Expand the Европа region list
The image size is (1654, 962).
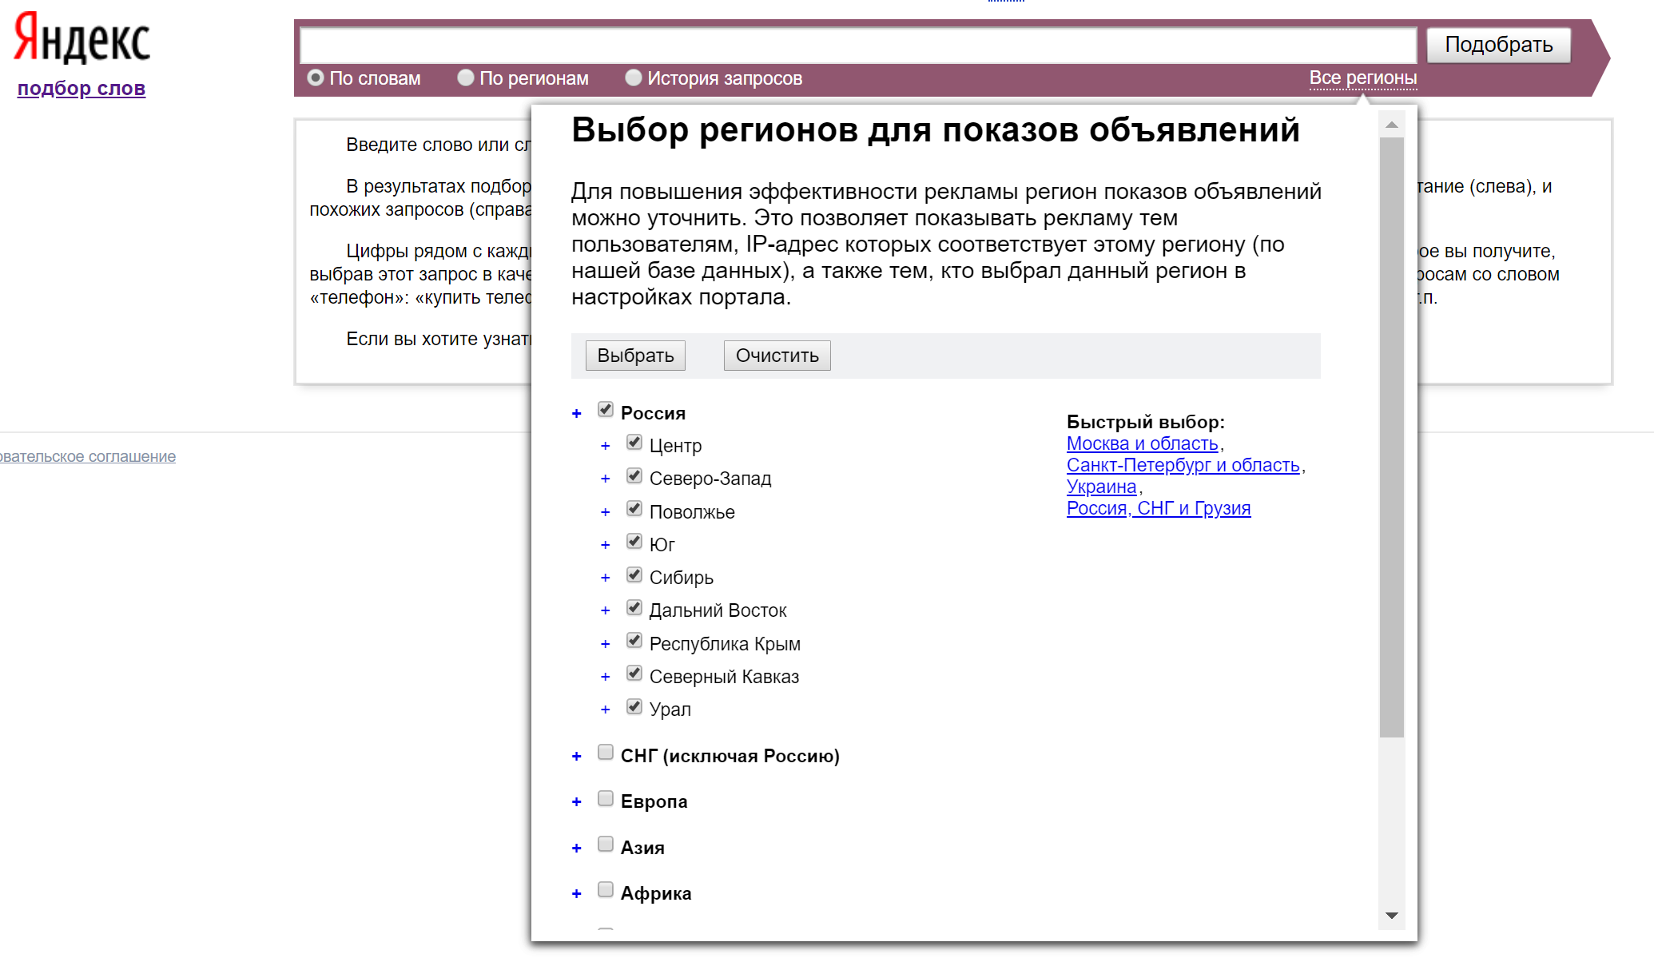point(576,802)
